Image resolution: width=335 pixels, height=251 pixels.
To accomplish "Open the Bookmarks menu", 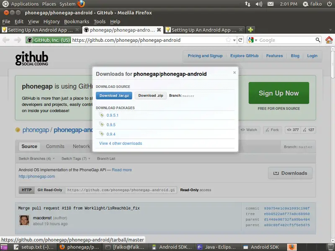I will point(77,22).
